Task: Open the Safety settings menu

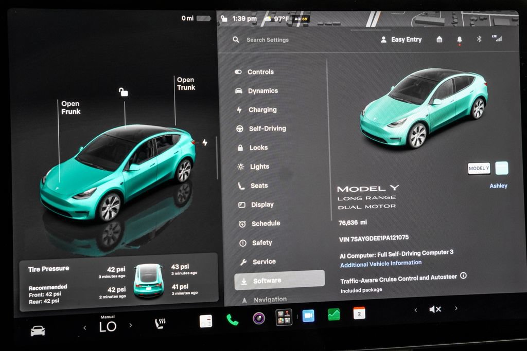Action: pyautogui.click(x=256, y=243)
